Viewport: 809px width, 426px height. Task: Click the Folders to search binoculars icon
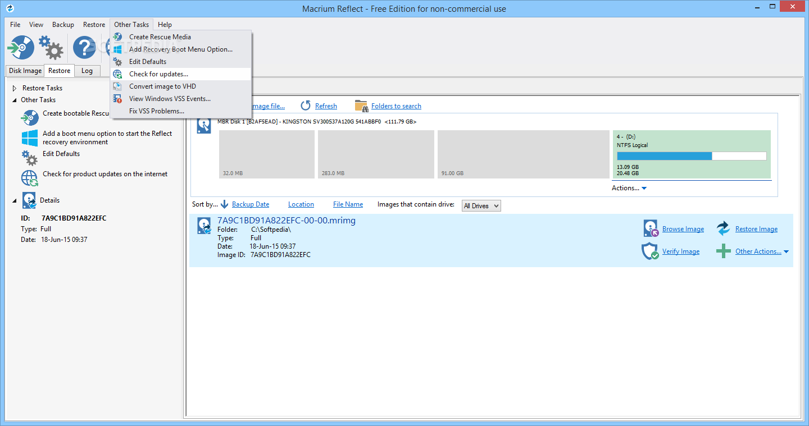(x=361, y=106)
